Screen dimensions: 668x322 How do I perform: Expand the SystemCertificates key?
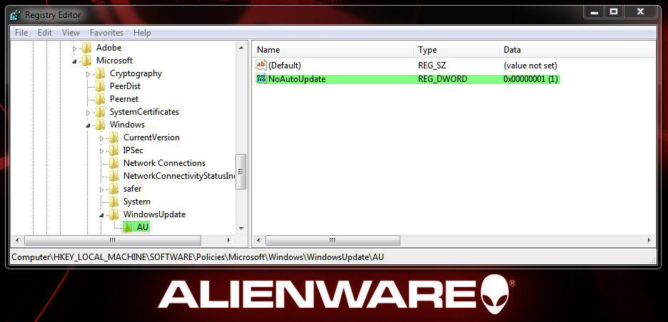click(88, 113)
